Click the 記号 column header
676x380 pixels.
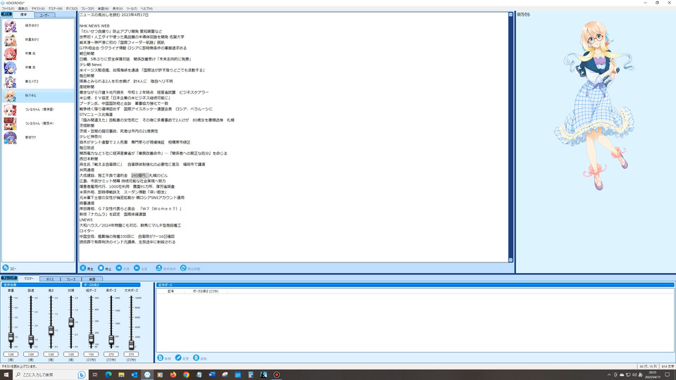170,291
